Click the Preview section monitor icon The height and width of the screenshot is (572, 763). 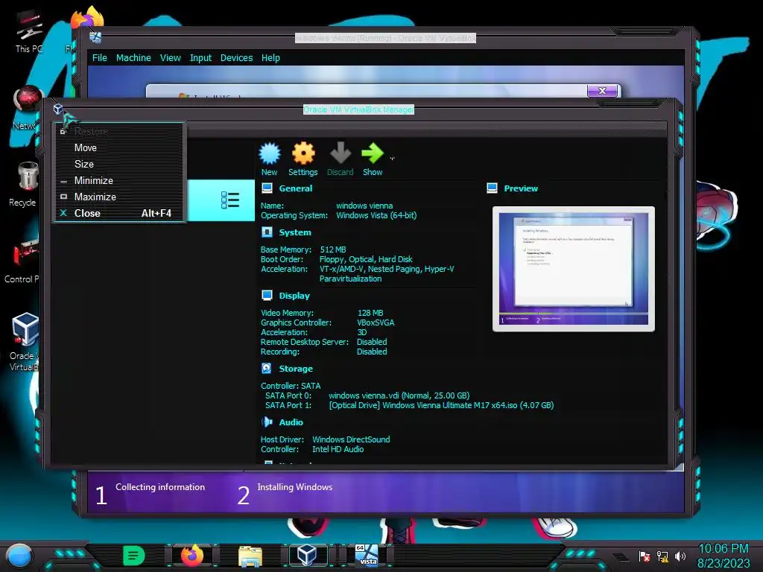pos(492,188)
